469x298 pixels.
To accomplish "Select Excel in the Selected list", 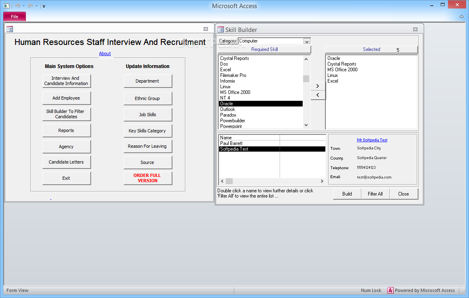I will point(371,81).
